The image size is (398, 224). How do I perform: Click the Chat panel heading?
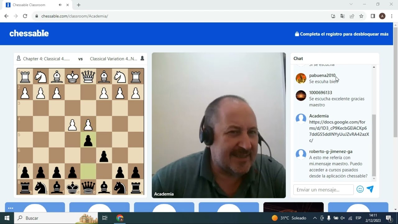298,58
